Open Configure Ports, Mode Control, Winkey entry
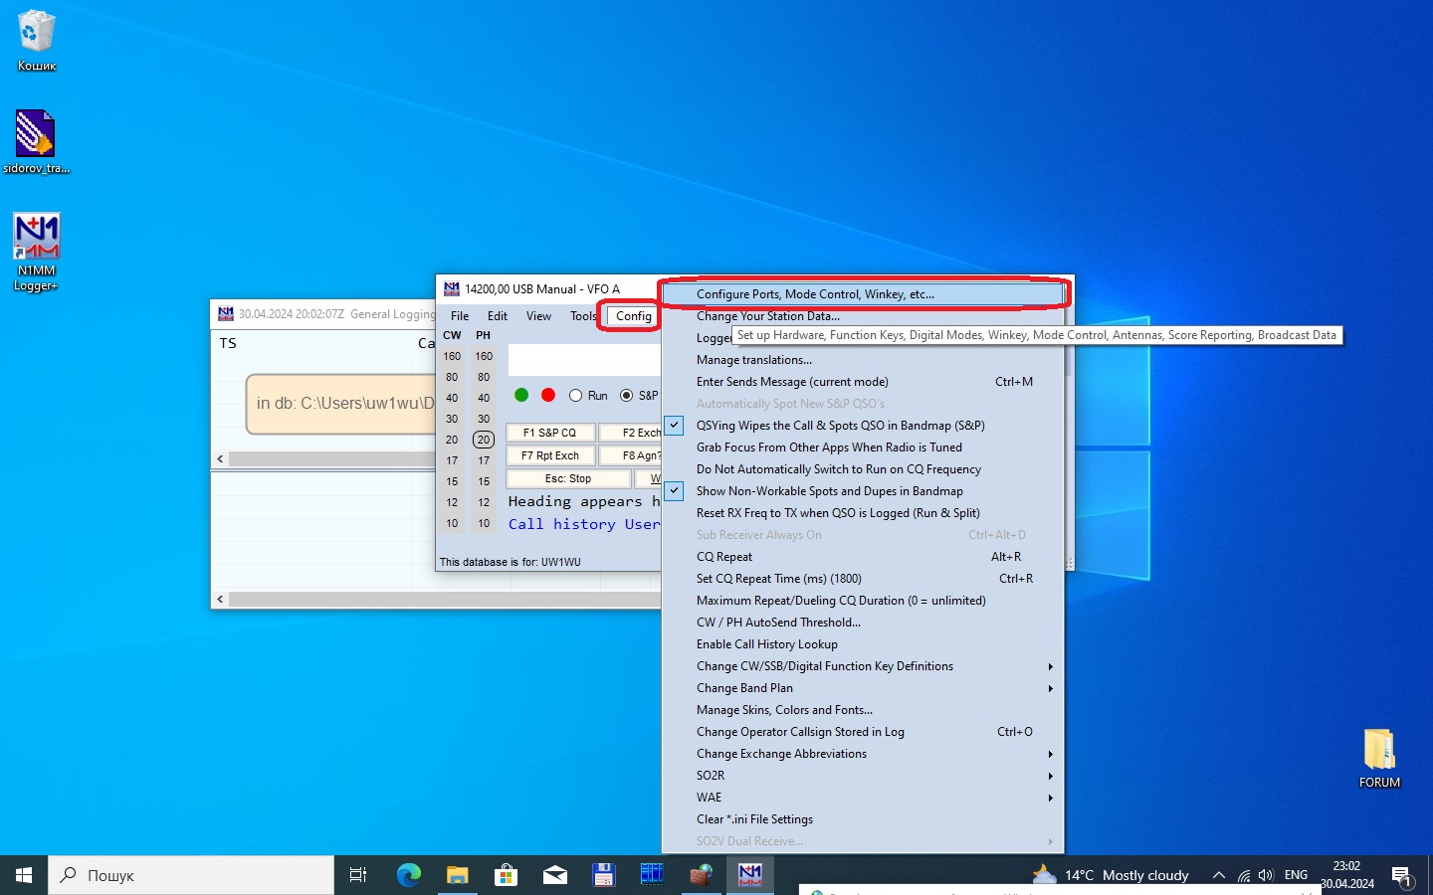The image size is (1433, 895). (863, 294)
